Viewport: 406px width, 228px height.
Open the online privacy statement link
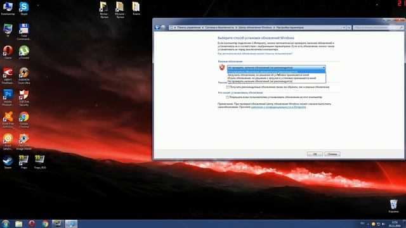(278, 107)
